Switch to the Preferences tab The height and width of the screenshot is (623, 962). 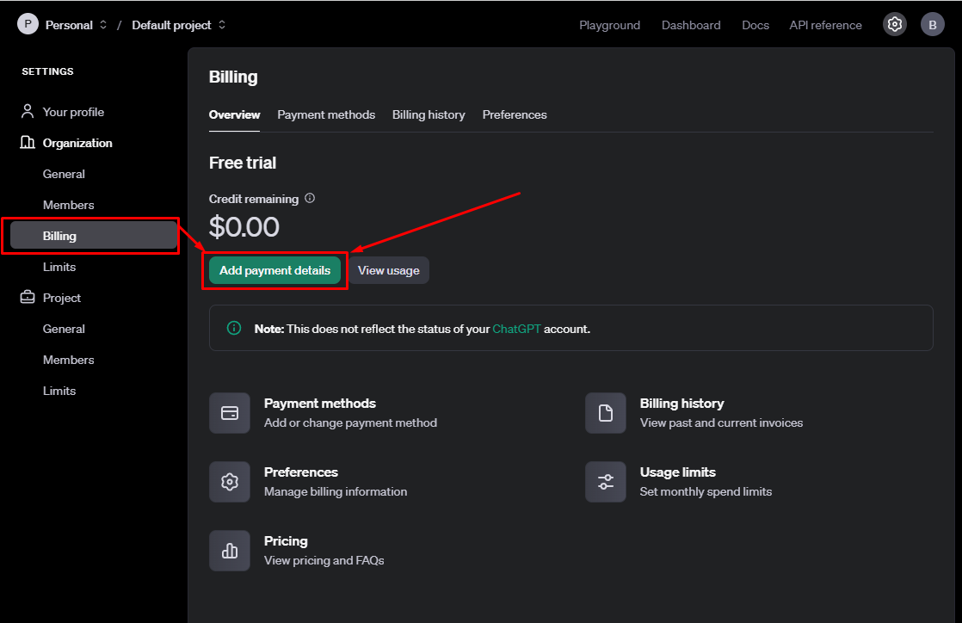click(x=515, y=114)
